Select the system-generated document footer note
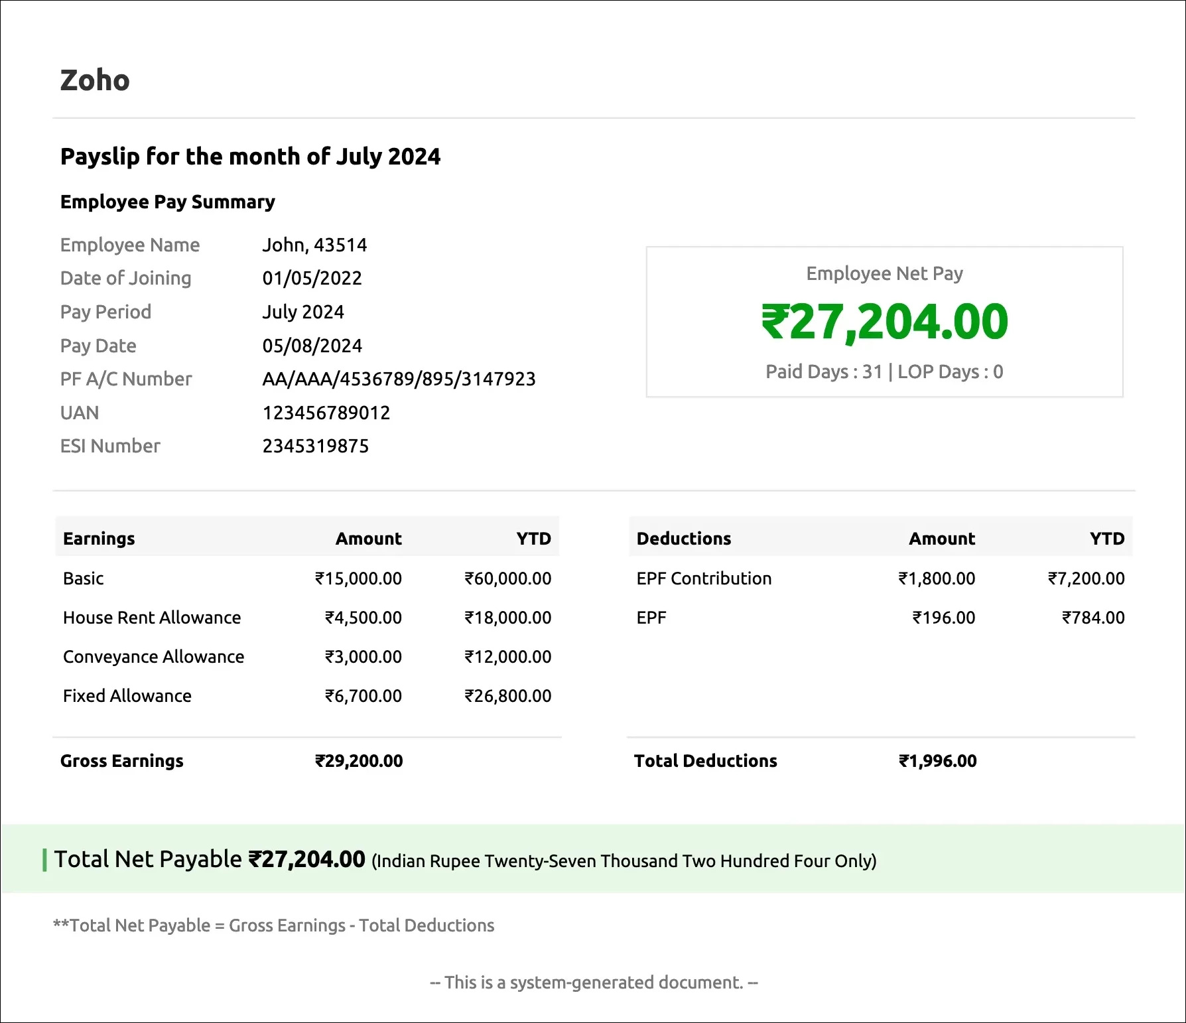The image size is (1186, 1023). [x=592, y=983]
